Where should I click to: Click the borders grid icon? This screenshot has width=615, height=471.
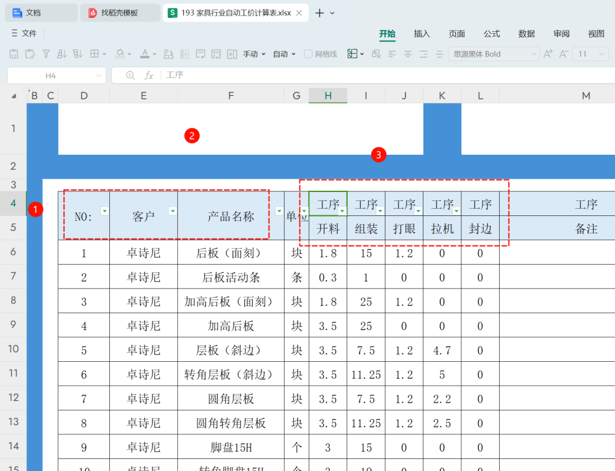pos(94,53)
